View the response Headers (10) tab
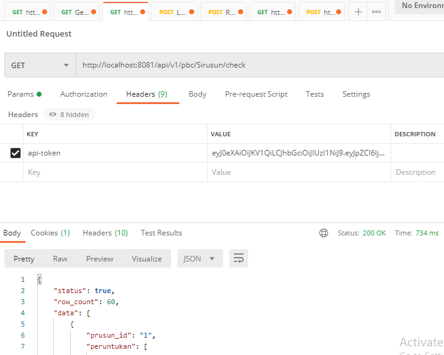 [x=105, y=233]
